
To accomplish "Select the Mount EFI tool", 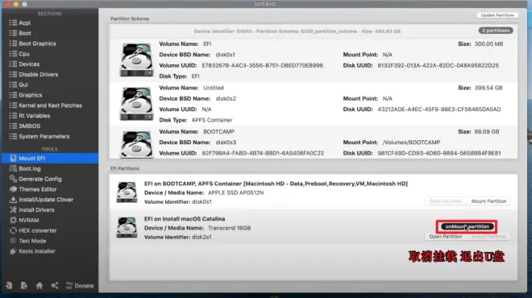I will click(50, 158).
